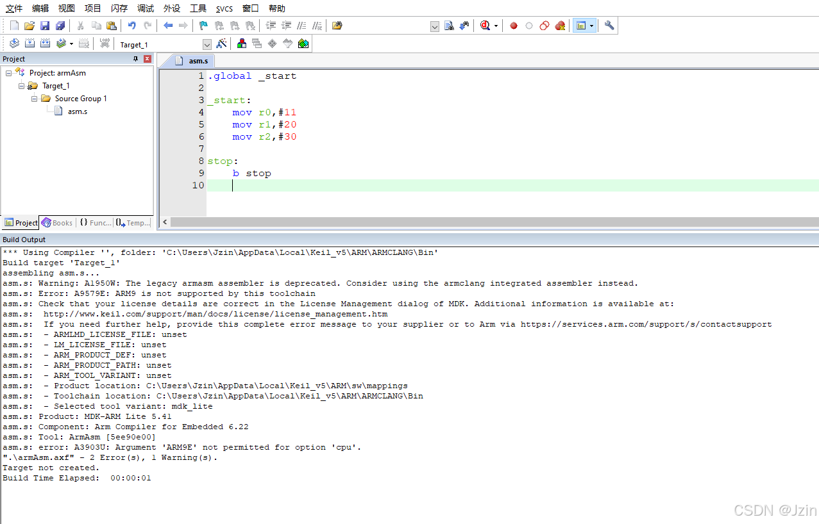The height and width of the screenshot is (524, 819).
Task: Insert a bookmark with the flag icon
Action: click(x=203, y=26)
